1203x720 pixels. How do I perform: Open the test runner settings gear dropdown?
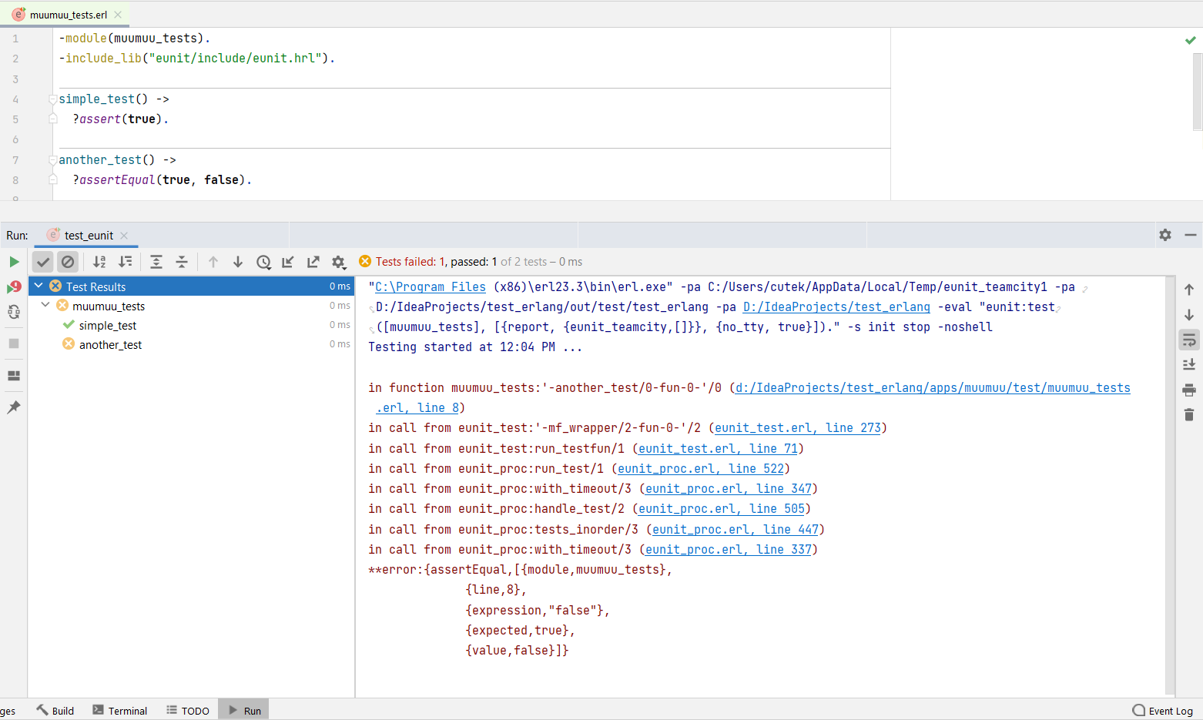338,262
